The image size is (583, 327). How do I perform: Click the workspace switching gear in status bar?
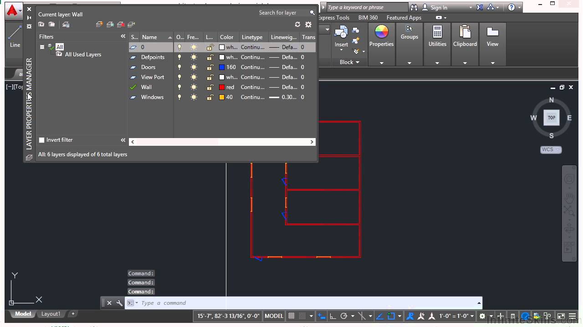(482, 316)
